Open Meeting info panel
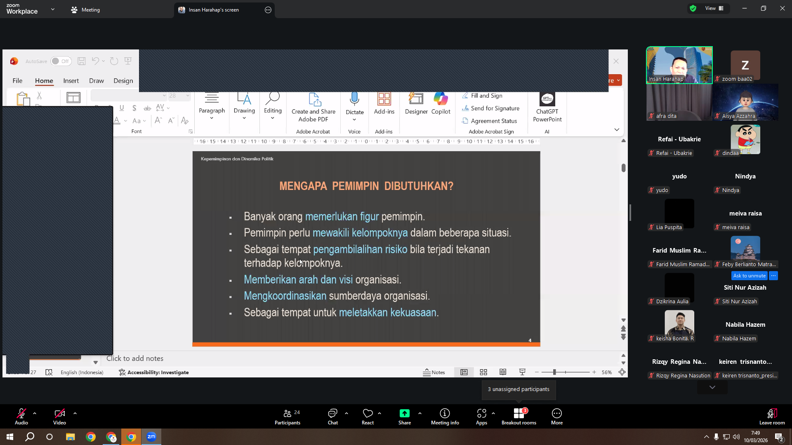Image resolution: width=792 pixels, height=445 pixels. click(445, 417)
